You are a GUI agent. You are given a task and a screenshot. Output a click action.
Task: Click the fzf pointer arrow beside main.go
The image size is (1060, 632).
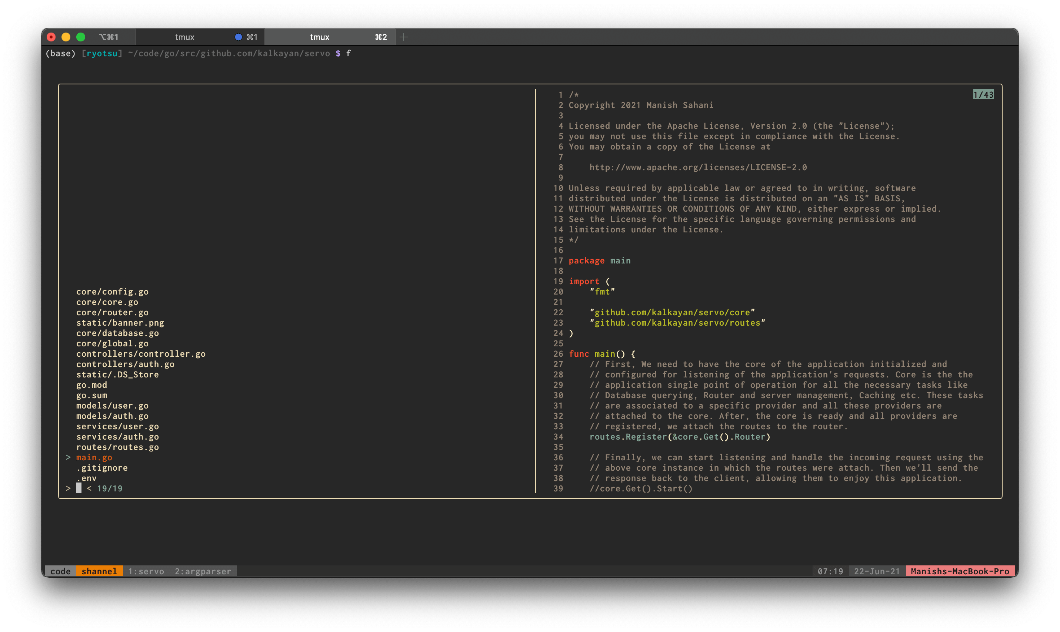click(x=68, y=457)
